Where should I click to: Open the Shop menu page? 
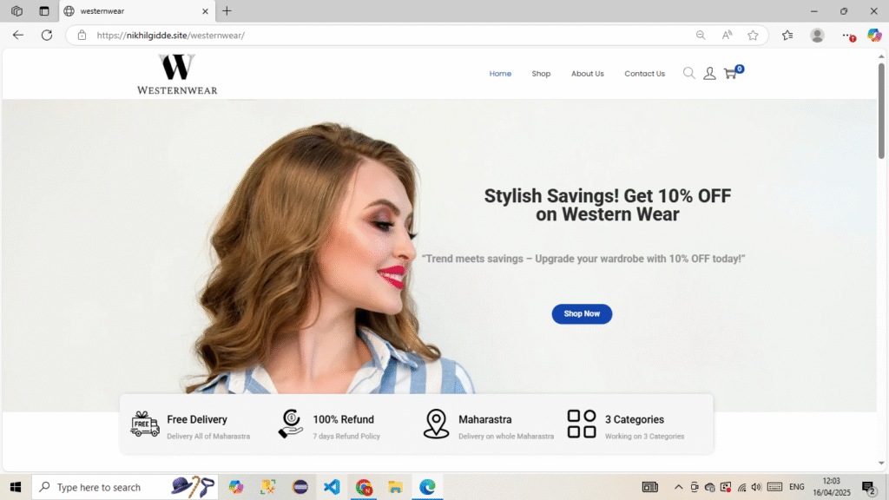point(541,74)
